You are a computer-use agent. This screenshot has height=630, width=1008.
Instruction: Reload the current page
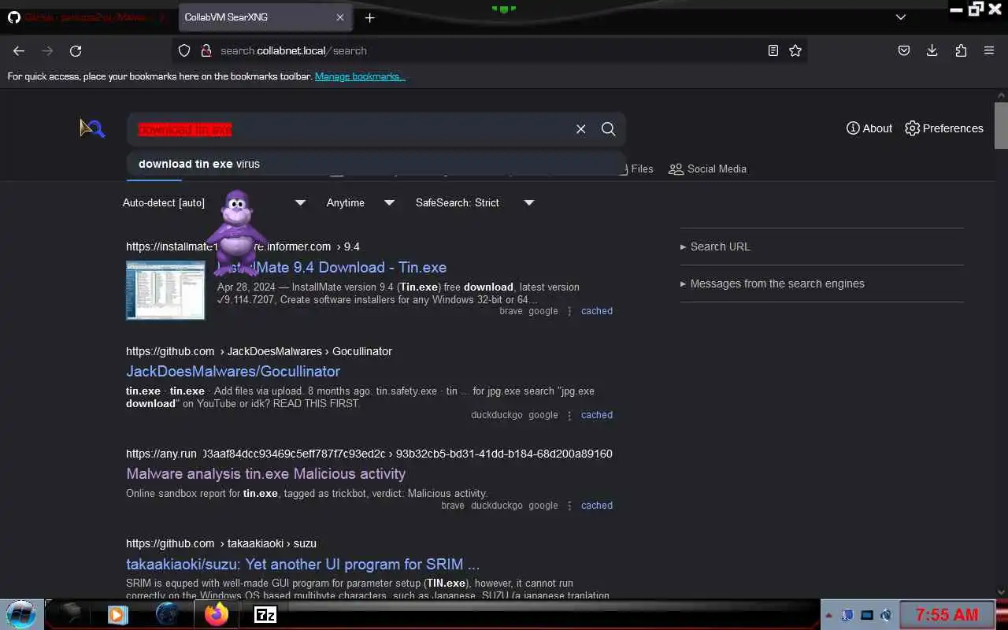[76, 50]
